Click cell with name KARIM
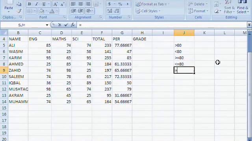The image size is (252, 141). (18, 58)
